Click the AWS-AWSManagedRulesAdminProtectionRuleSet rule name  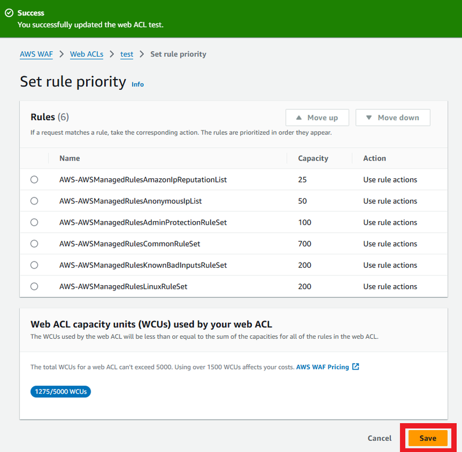pyautogui.click(x=143, y=222)
